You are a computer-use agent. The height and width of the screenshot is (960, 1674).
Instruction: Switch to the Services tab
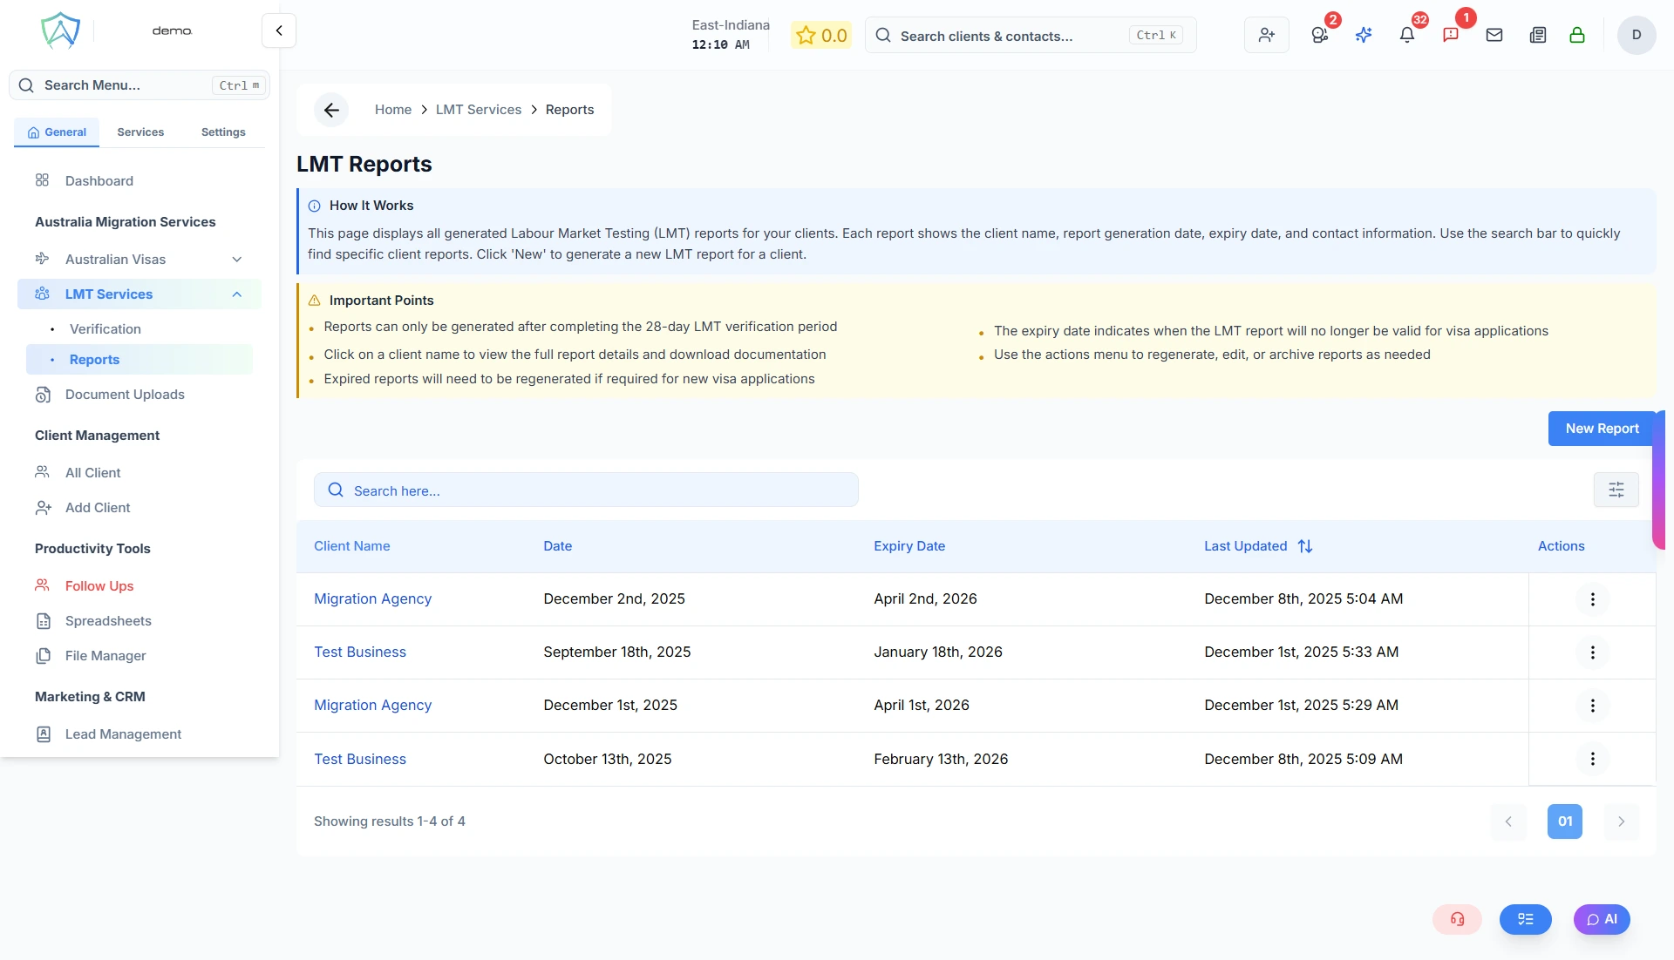point(140,132)
